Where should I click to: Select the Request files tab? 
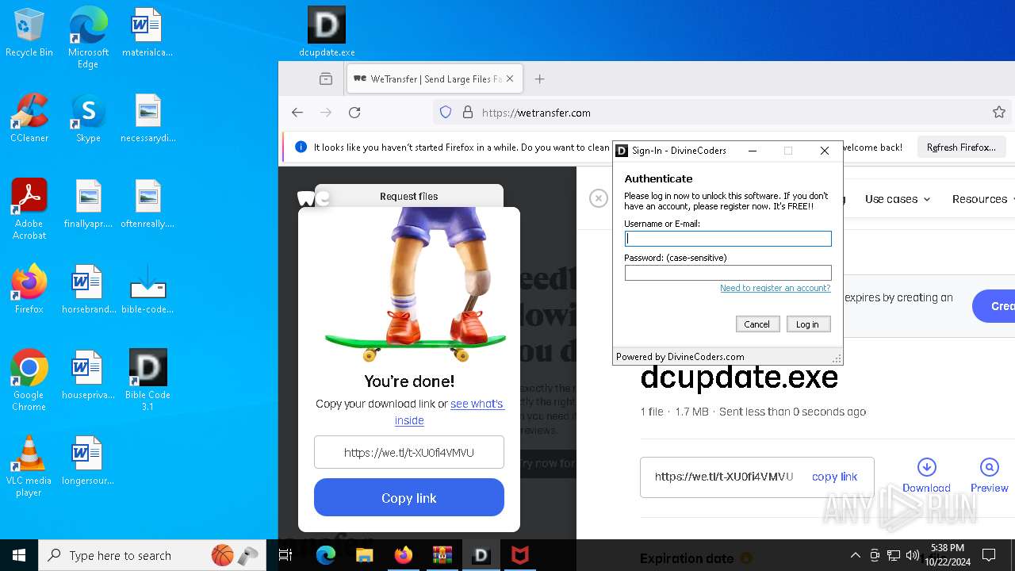pyautogui.click(x=409, y=196)
